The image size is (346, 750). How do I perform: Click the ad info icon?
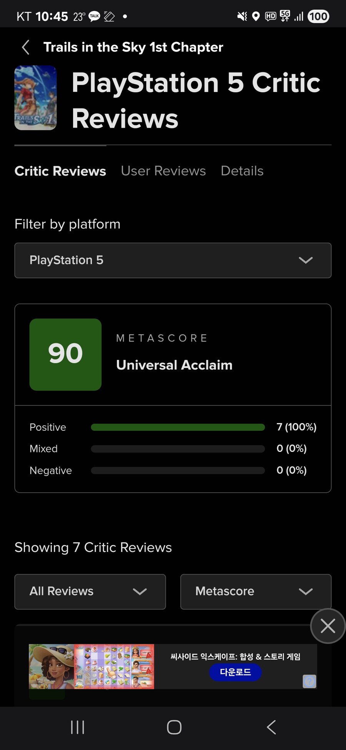(309, 681)
